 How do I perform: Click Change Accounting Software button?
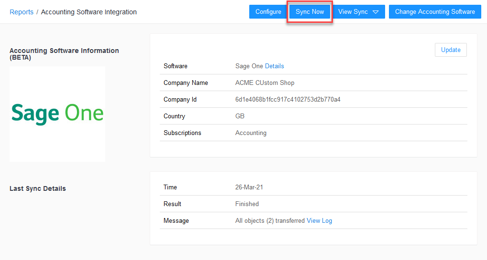pos(435,12)
